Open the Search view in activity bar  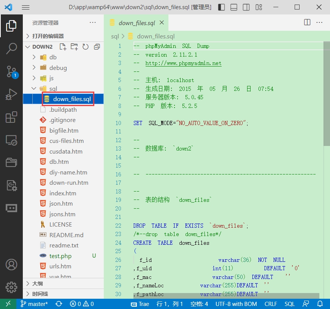coord(11,48)
